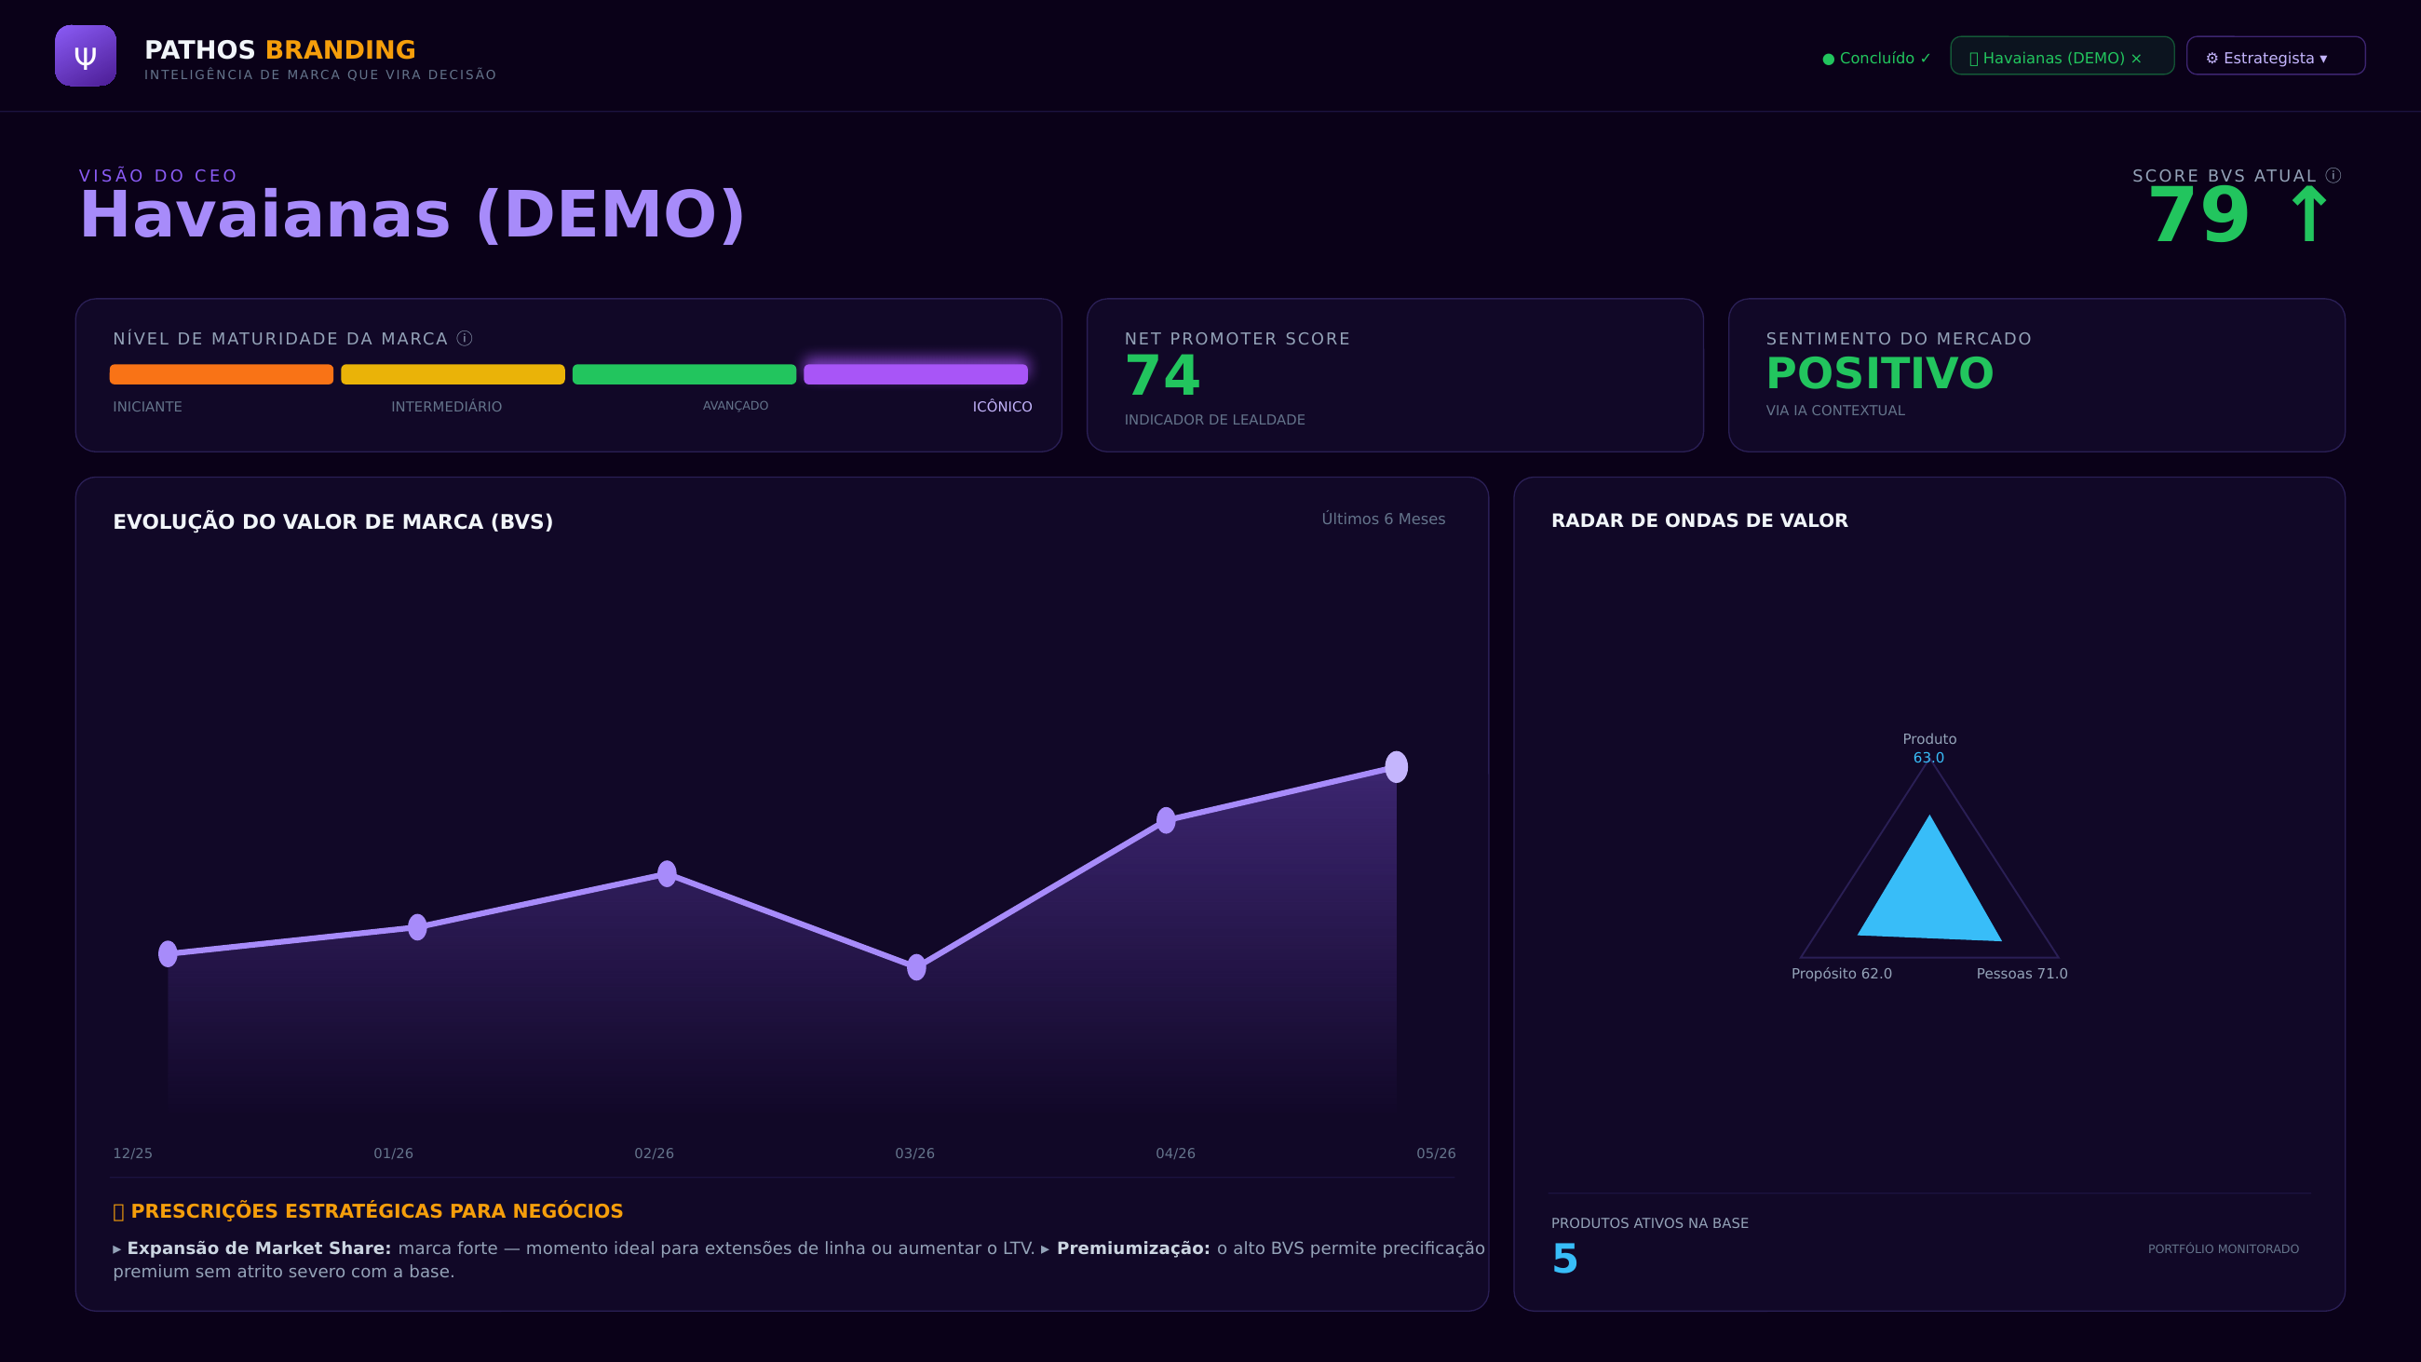The width and height of the screenshot is (2421, 1362).
Task: Click the Net Promoter Score value 74
Action: point(1162,376)
